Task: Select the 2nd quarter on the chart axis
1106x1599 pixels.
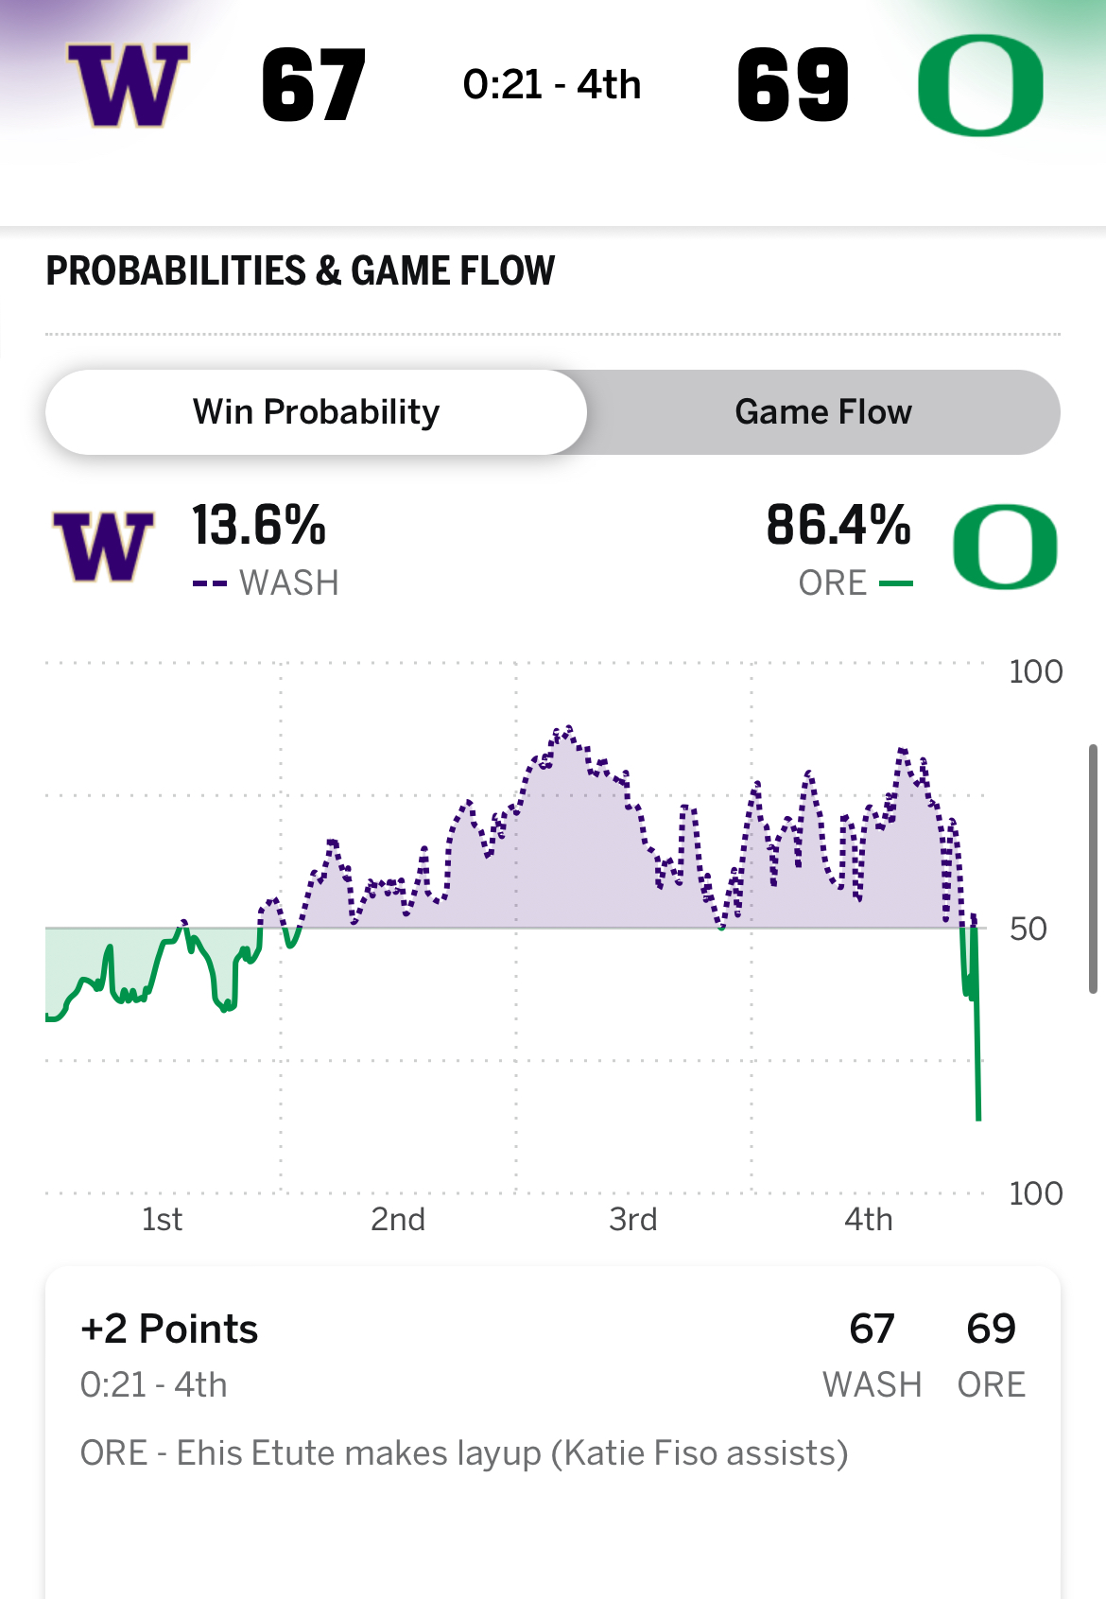Action: click(x=397, y=1220)
